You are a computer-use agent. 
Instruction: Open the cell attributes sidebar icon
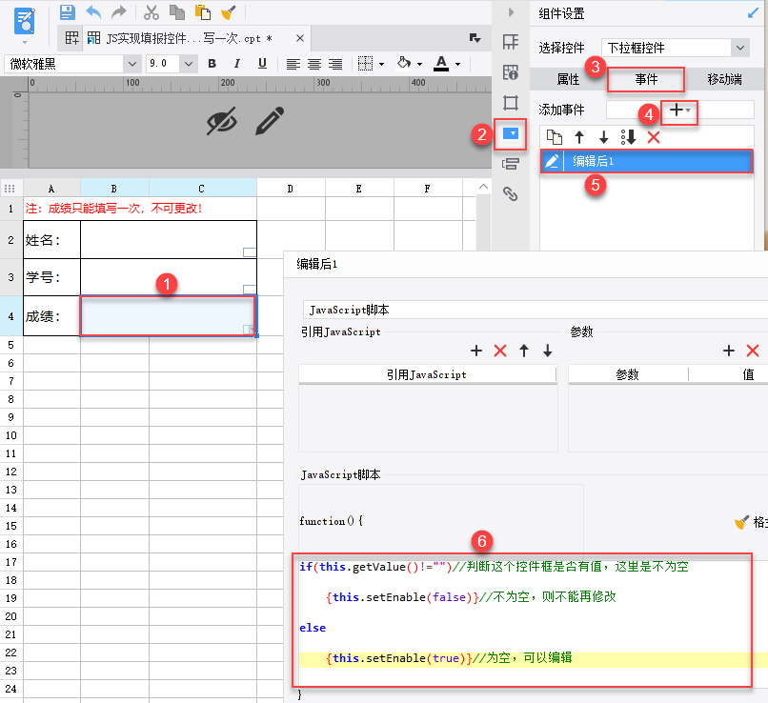click(511, 42)
